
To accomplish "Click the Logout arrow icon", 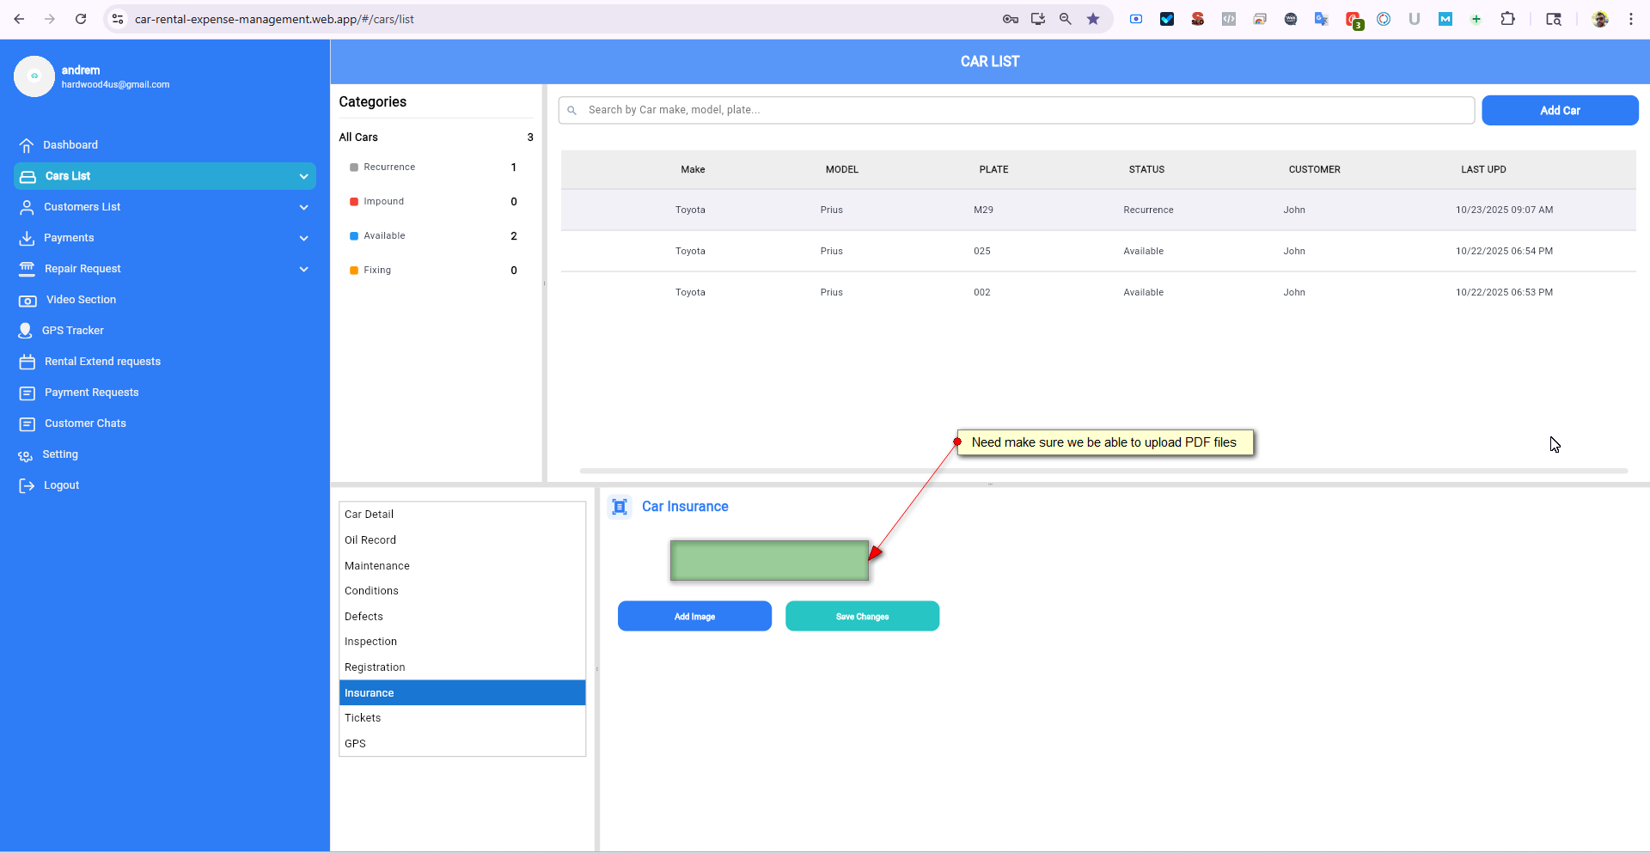I will (27, 485).
